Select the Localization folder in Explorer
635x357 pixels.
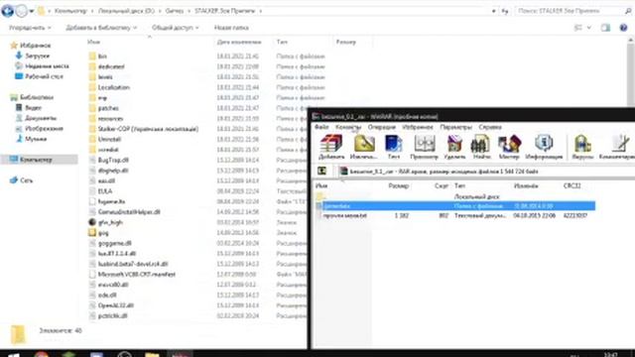109,87
